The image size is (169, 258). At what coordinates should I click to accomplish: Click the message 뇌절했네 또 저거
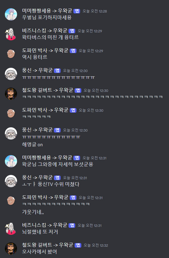coord(40,232)
